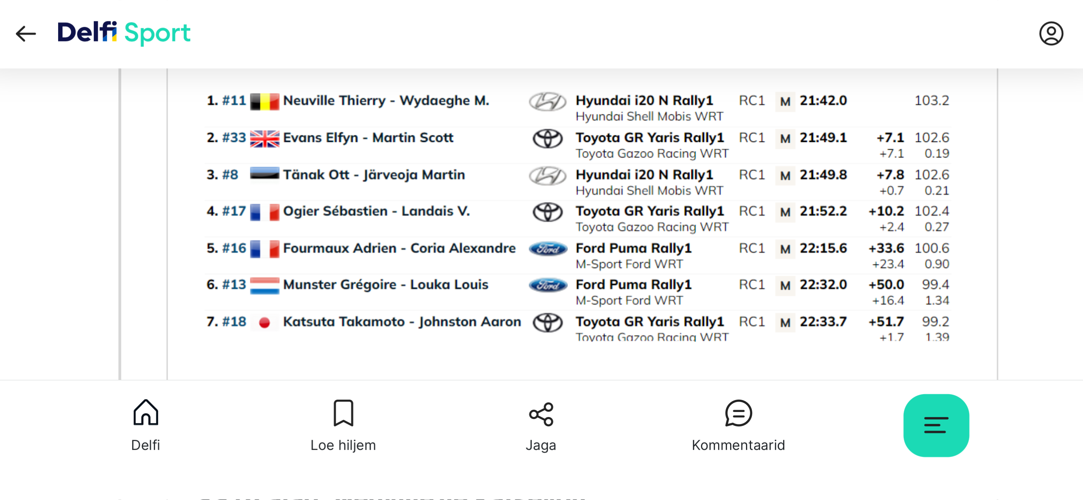
Task: Click the Japanese flag beside Katsuta
Action: [x=265, y=323]
